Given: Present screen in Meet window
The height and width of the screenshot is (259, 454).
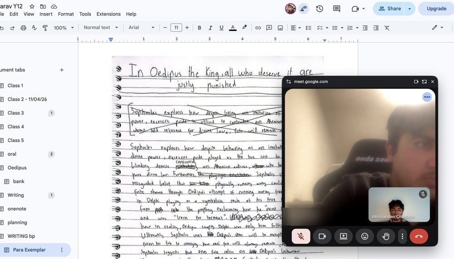Looking at the screenshot, I should coord(343,236).
